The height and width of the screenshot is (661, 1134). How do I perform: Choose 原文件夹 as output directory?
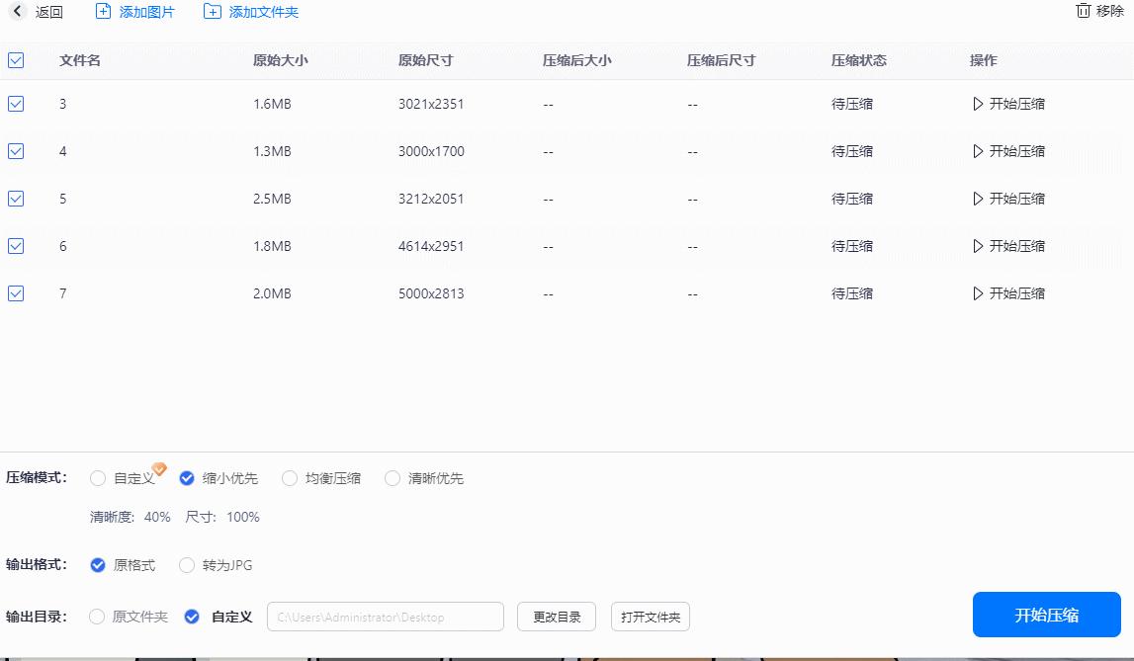pyautogui.click(x=97, y=616)
